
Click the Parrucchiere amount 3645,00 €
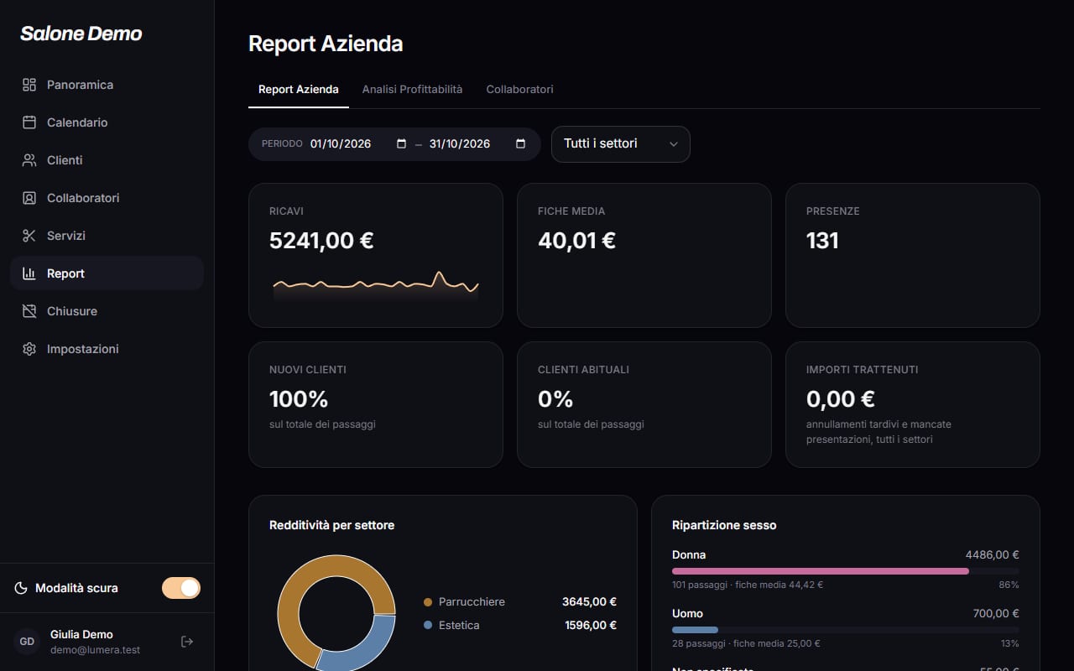[589, 602]
